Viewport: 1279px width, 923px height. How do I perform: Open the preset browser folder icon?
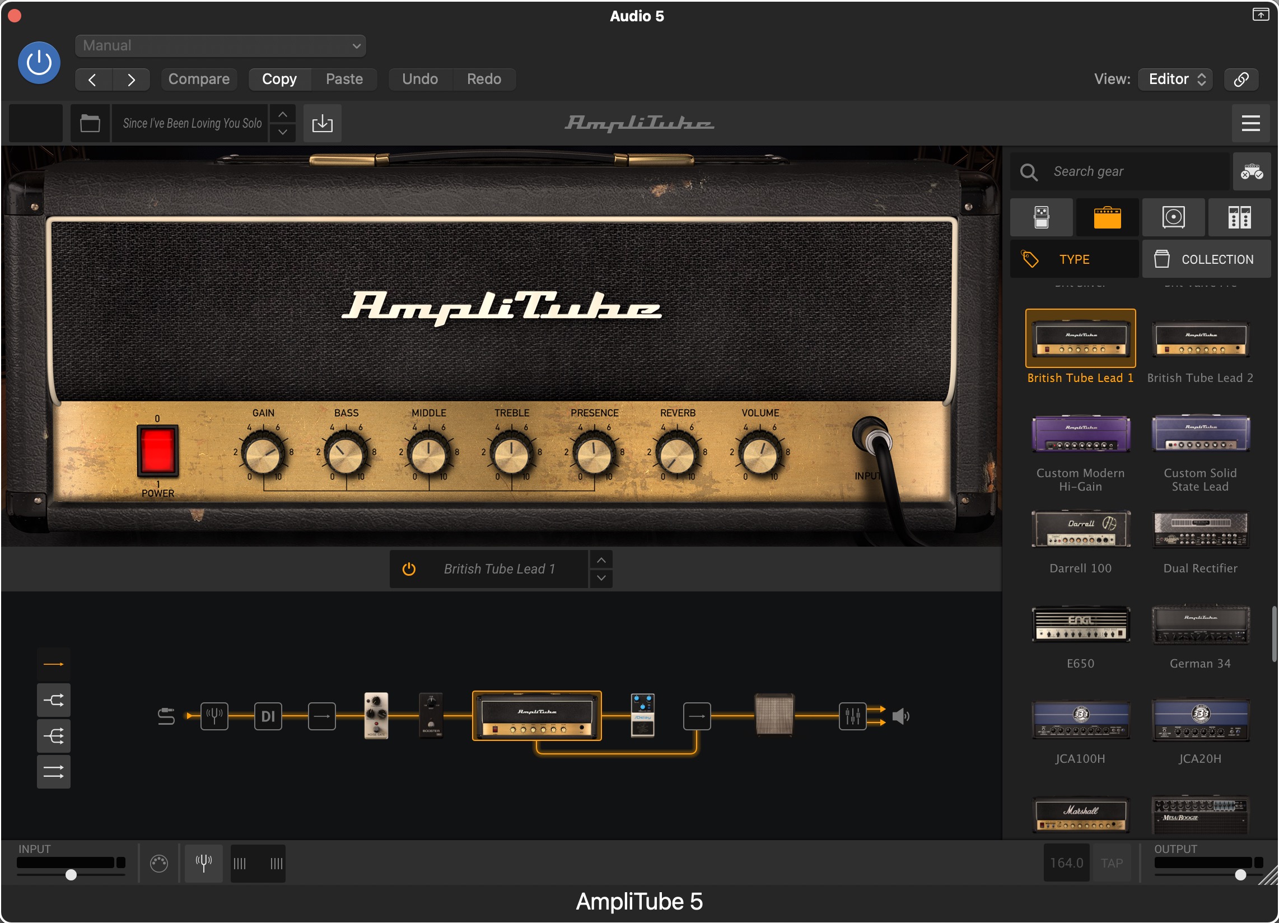click(90, 123)
